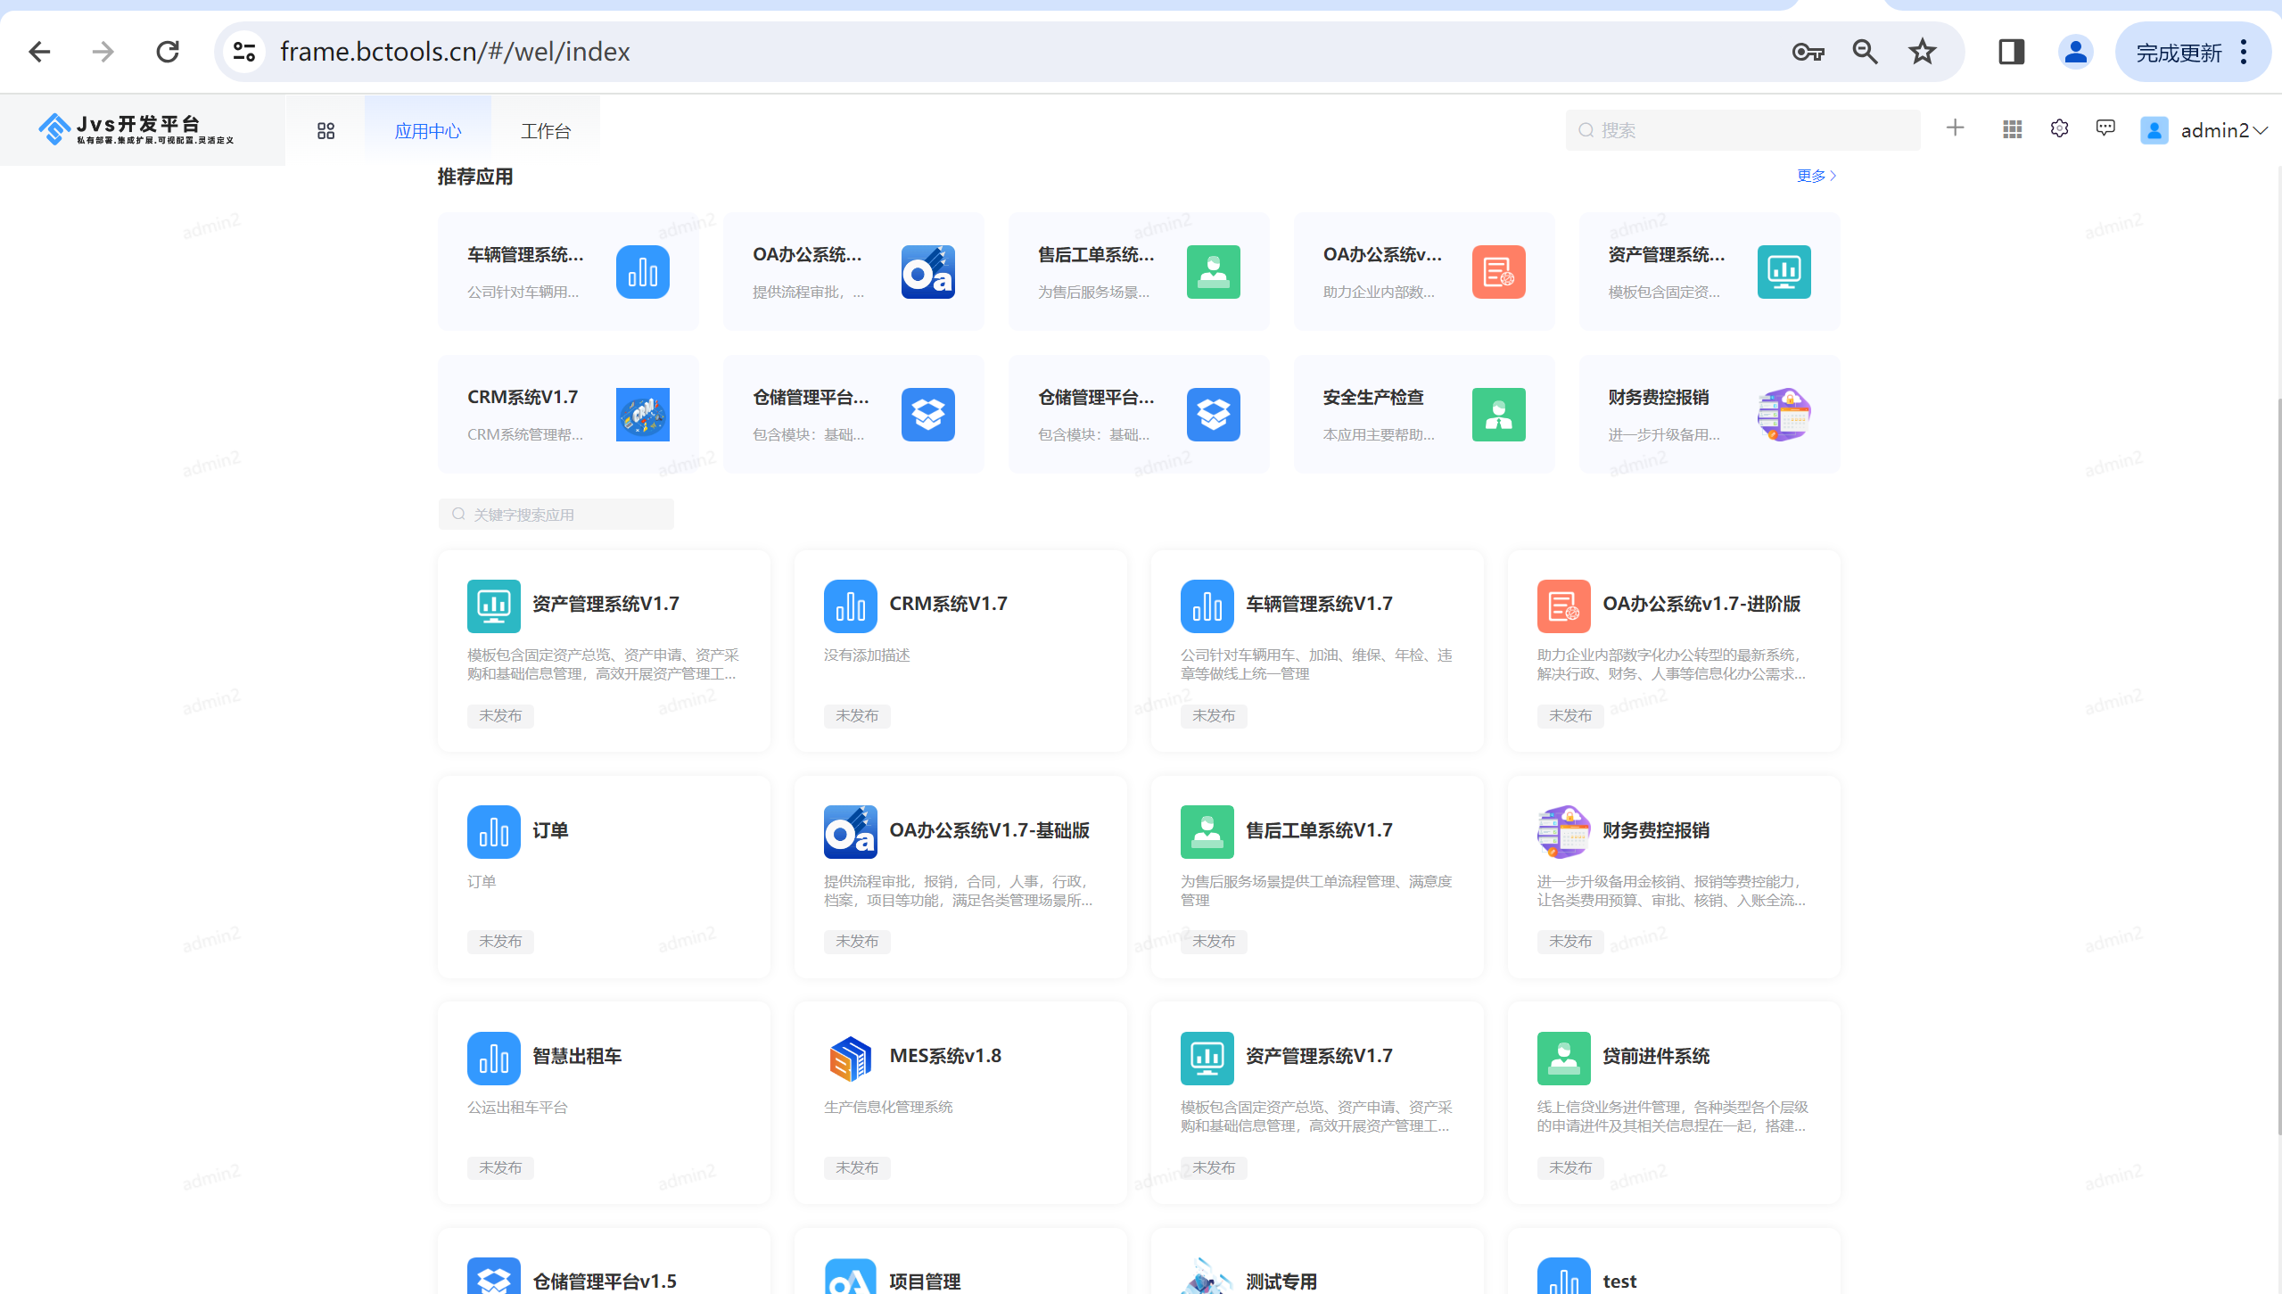Focus the 关键字搜索应用 field
This screenshot has height=1294, width=2282.
pos(556,515)
